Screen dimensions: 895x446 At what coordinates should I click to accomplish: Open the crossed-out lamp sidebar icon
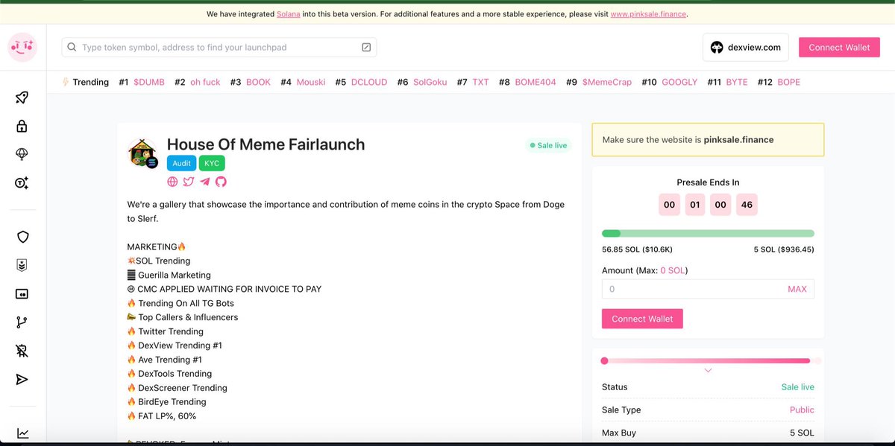[x=22, y=351]
